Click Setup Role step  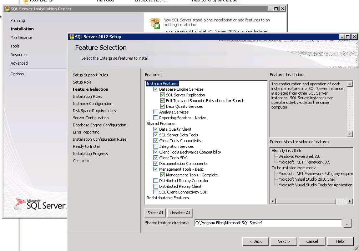point(82,82)
